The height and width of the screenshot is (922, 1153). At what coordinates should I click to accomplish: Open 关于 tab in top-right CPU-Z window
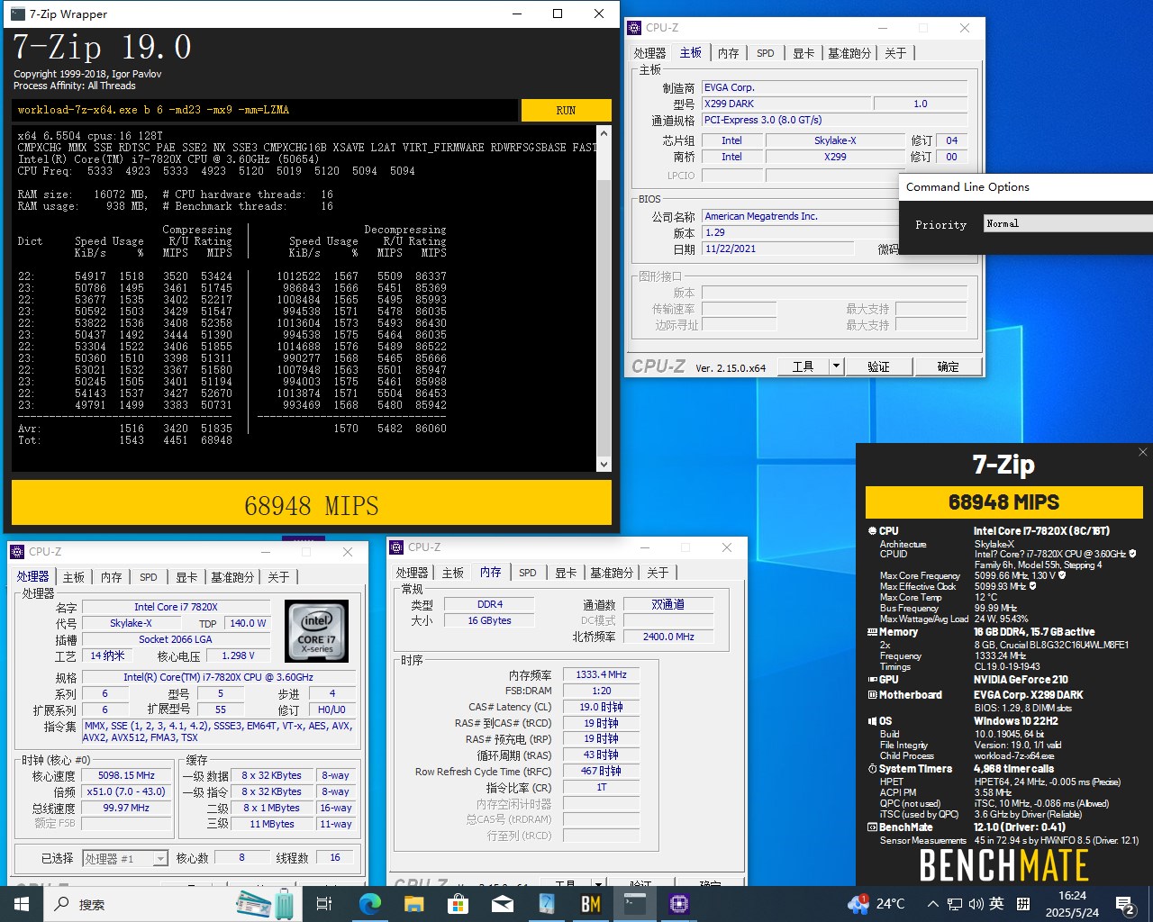point(895,53)
